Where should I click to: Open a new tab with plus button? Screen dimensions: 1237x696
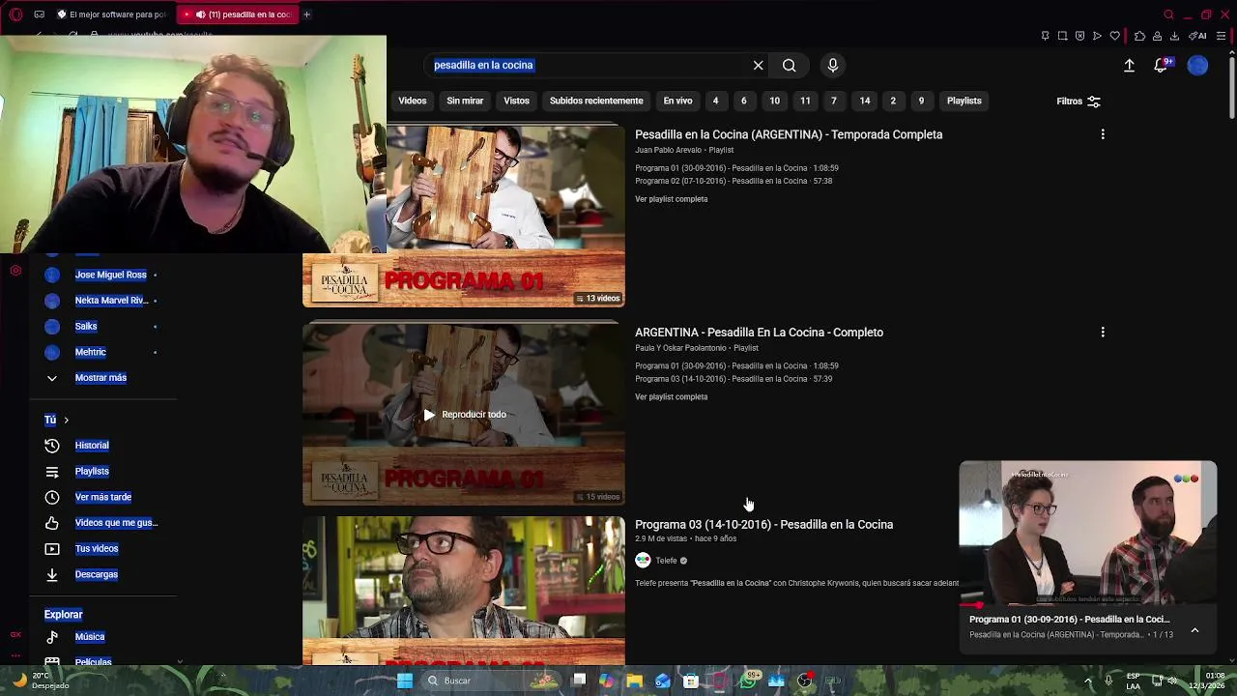(x=306, y=14)
